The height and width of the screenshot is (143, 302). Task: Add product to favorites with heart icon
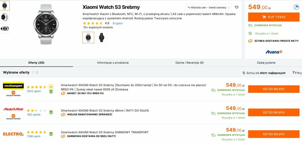coord(237,7)
